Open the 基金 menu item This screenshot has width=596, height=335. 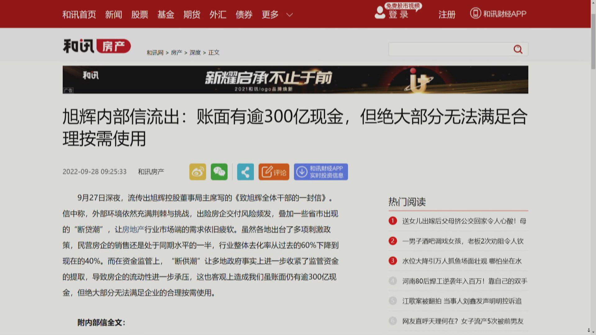(166, 14)
